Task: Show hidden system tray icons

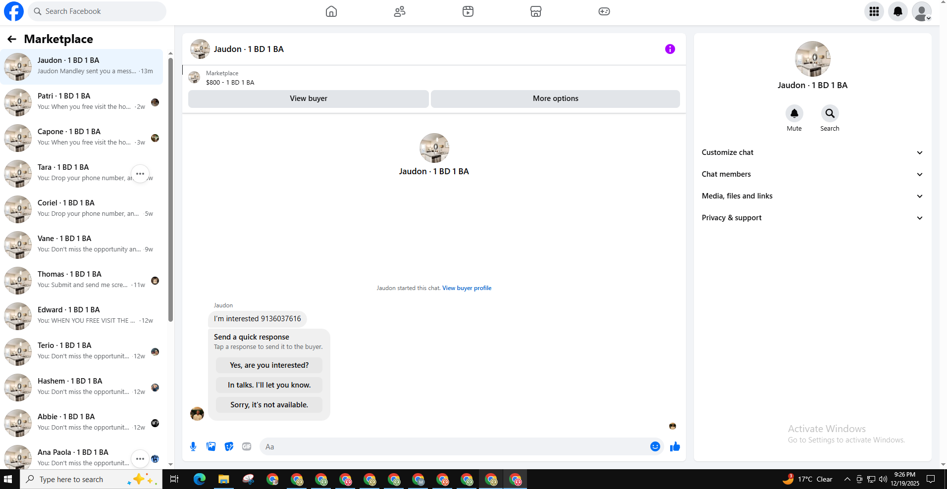Action: (847, 479)
